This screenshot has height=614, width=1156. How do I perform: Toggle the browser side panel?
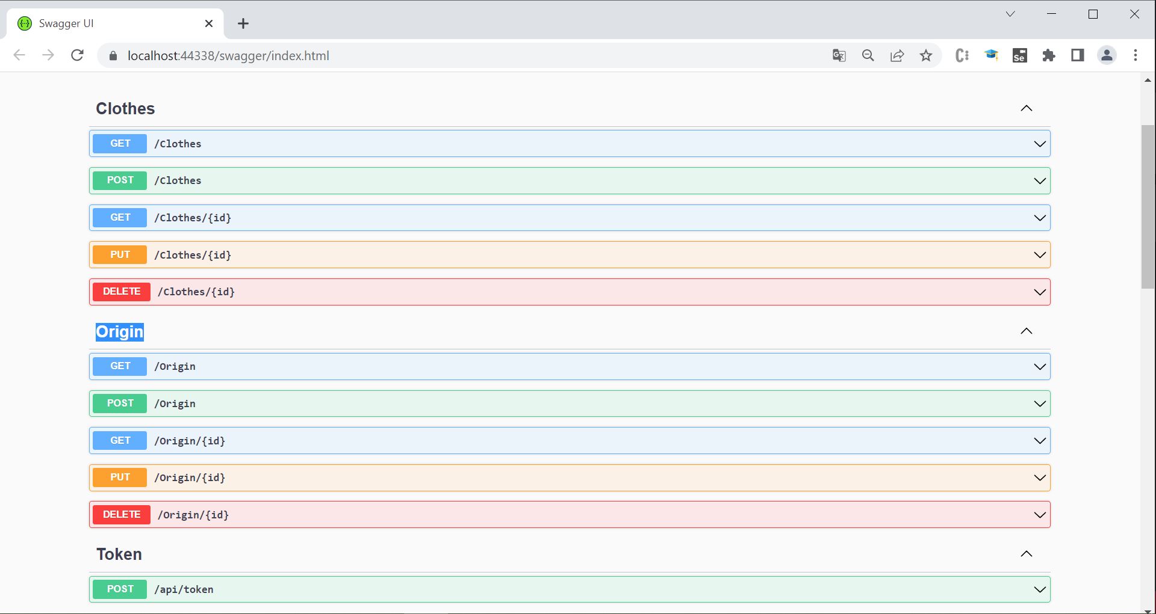click(x=1078, y=55)
